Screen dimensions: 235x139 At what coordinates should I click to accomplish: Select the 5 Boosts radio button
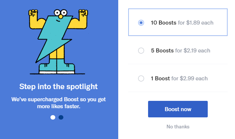point(141,51)
